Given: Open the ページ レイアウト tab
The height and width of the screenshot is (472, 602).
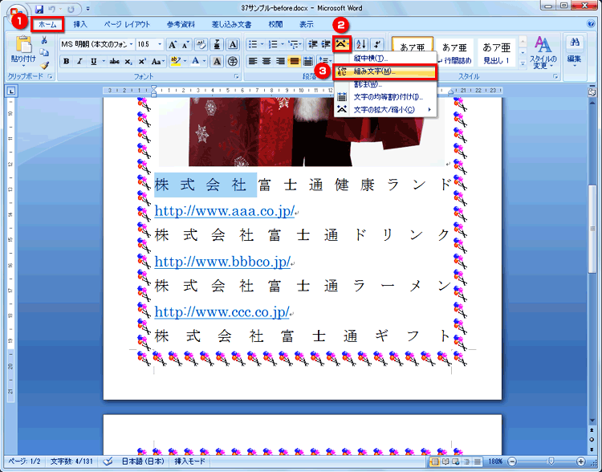Looking at the screenshot, I should pos(127,25).
